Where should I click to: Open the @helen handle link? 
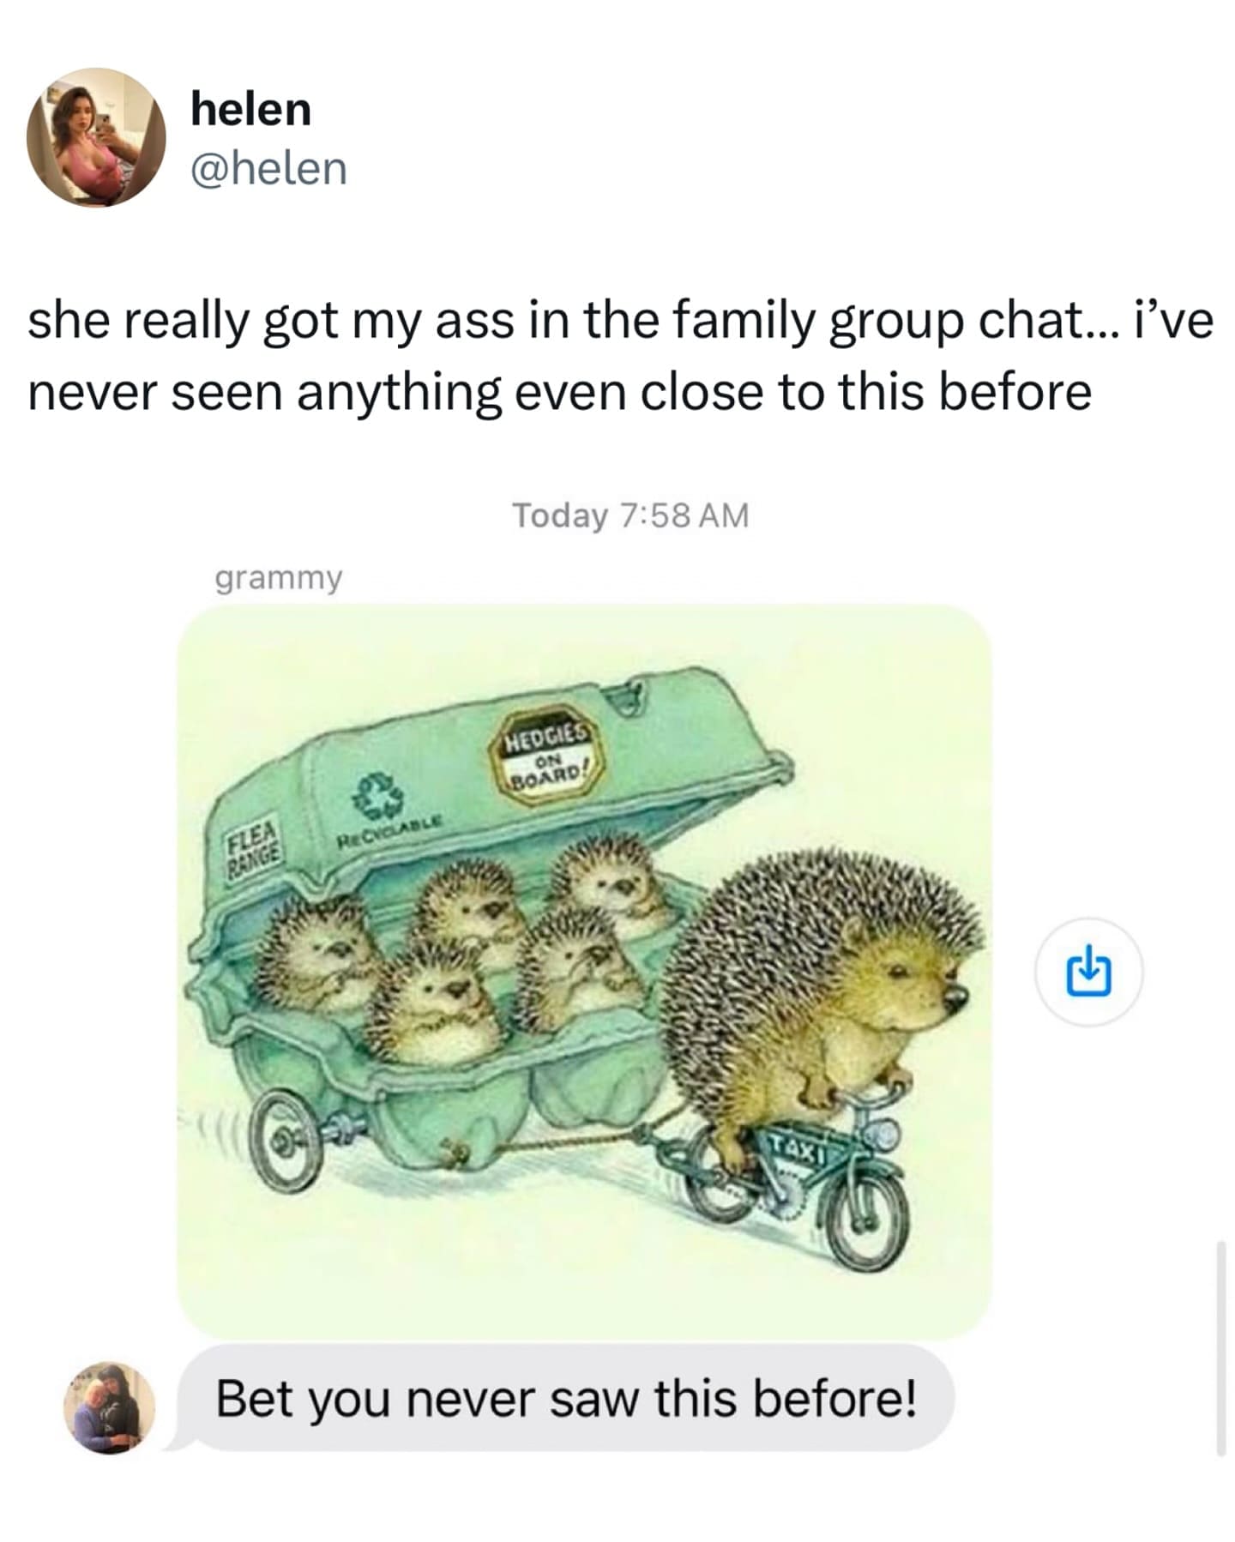pos(269,168)
